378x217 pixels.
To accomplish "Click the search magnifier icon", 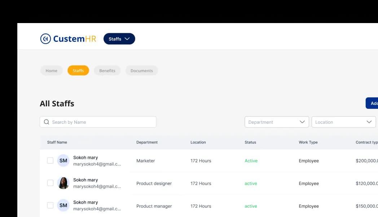I will tap(47, 122).
